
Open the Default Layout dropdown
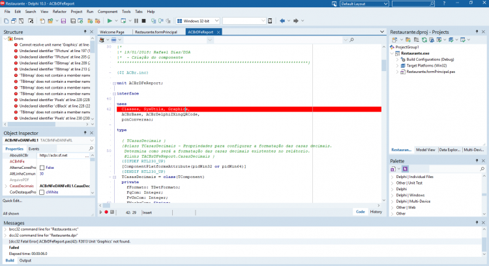point(385,4)
